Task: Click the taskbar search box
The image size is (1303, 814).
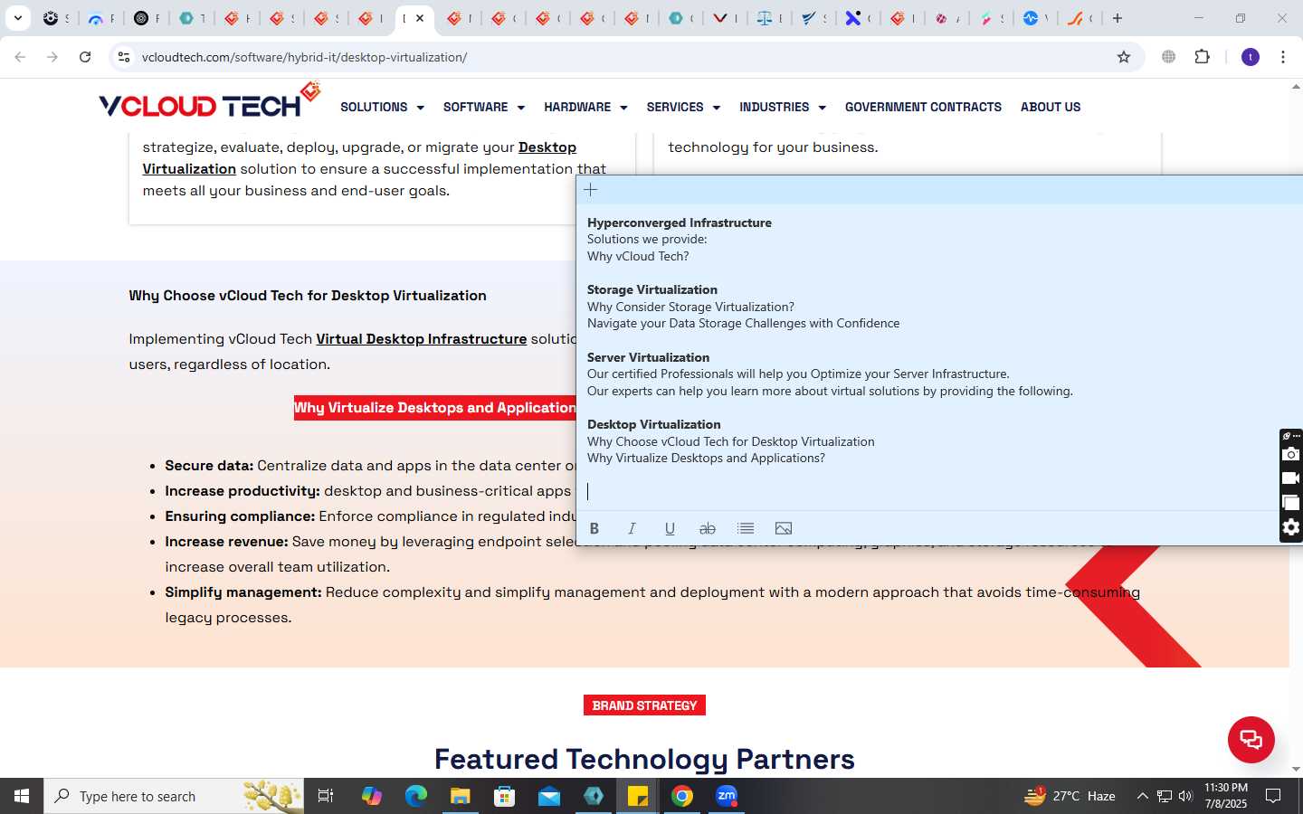Action: 174,796
